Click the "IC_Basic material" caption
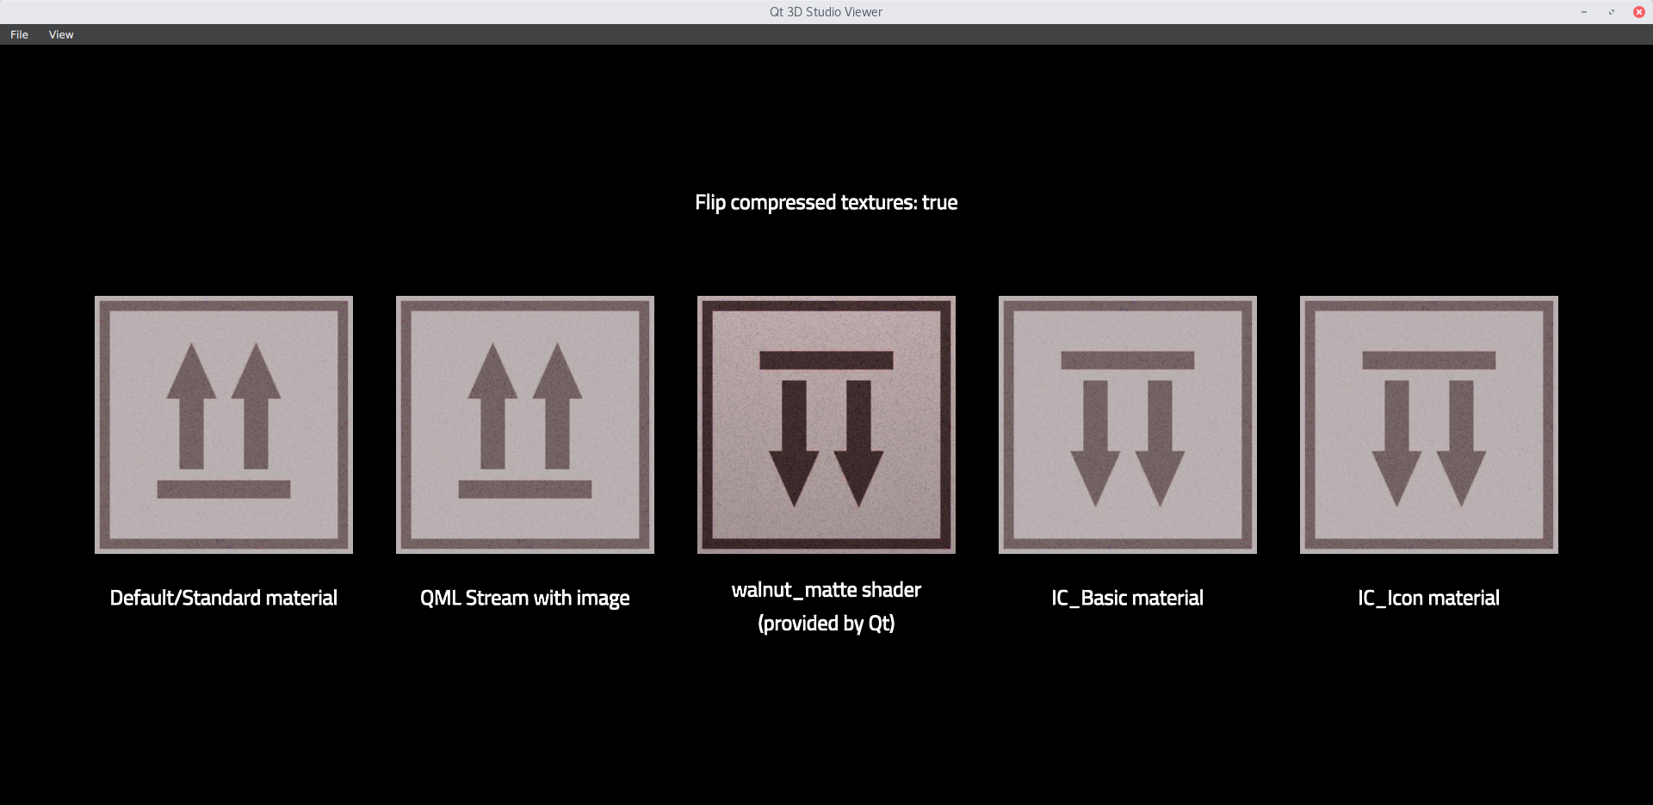 point(1128,598)
